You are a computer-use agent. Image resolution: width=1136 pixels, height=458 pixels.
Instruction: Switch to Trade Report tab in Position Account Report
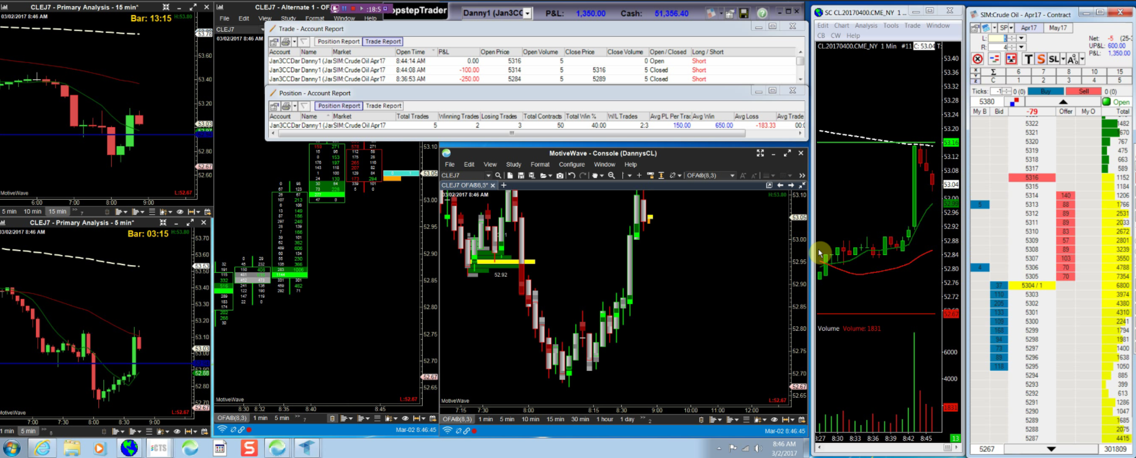[x=384, y=106]
